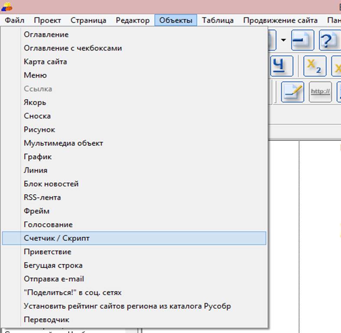Screen dimensions: 341x333
Task: Click the http:// hyperlink toolbar icon
Action: point(320,92)
